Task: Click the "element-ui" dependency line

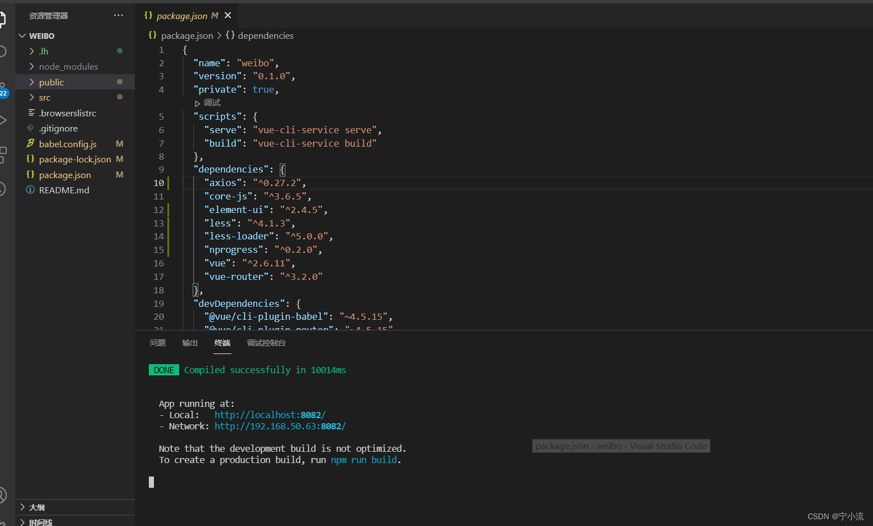Action: click(266, 210)
